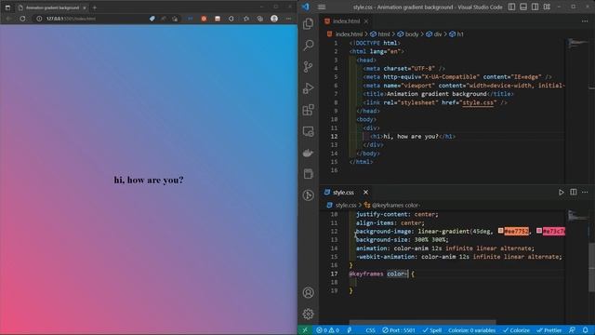595x335 pixels.
Task: Select the html breadcrumb in index.html
Action: pyautogui.click(x=380, y=34)
